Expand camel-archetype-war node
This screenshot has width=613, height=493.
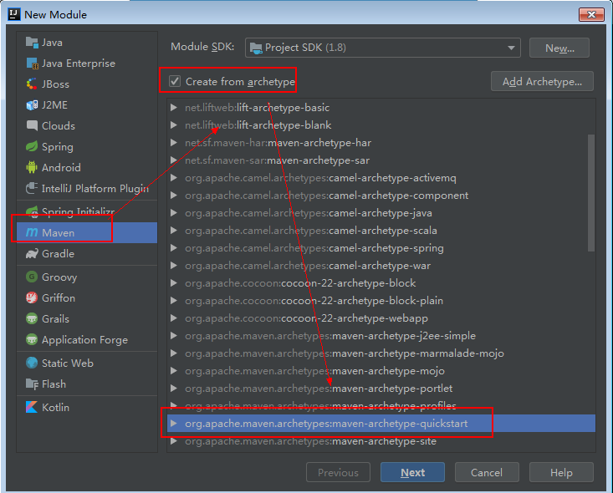[174, 266]
